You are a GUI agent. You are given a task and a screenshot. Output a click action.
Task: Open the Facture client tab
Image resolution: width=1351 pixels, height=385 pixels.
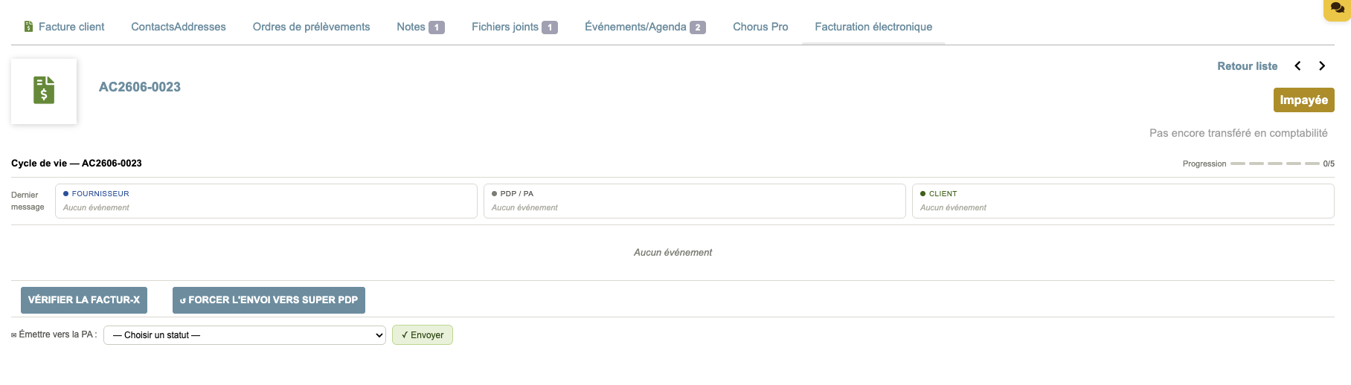[64, 27]
